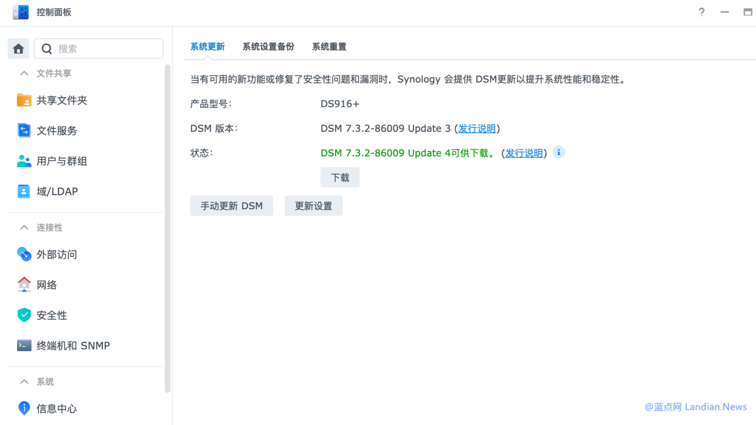This screenshot has height=425, width=756.
Task: Click the Download (下载) button
Action: [340, 178]
